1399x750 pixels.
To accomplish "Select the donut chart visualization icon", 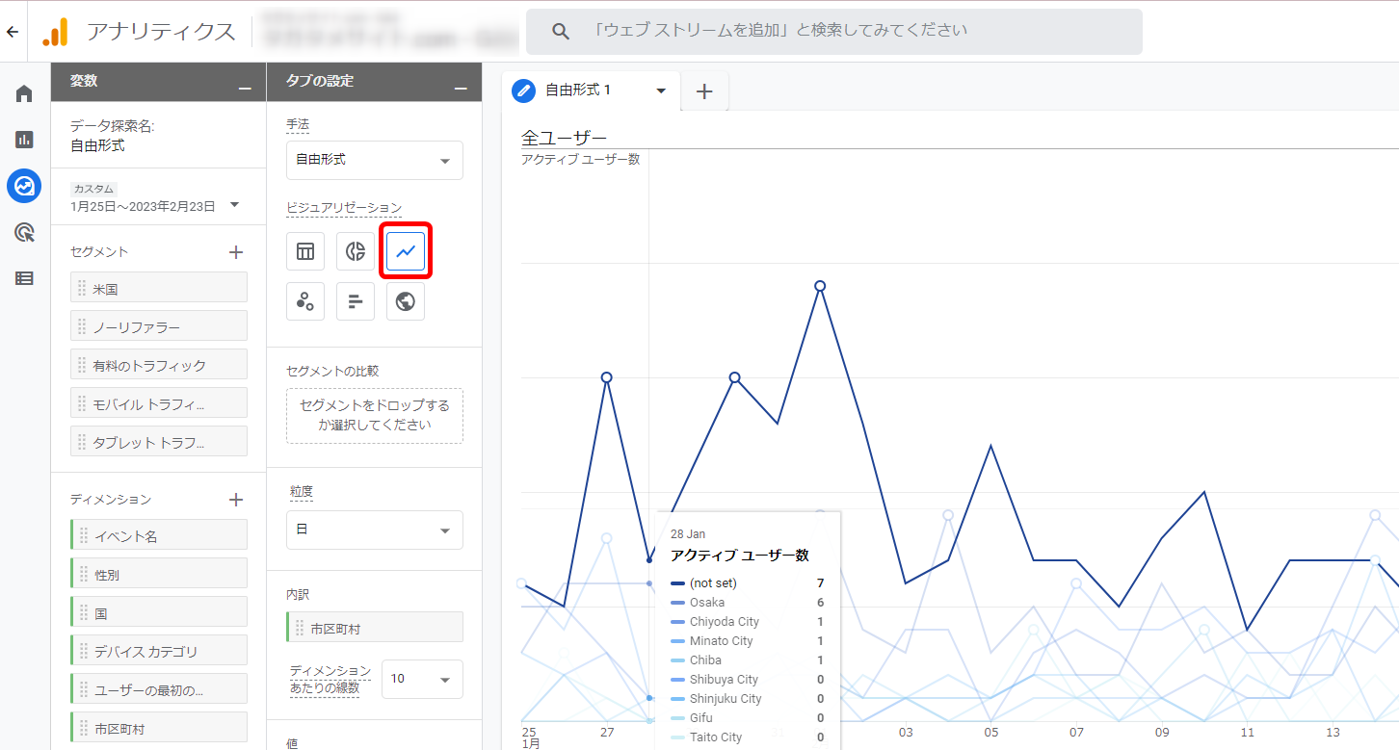I will [x=356, y=251].
